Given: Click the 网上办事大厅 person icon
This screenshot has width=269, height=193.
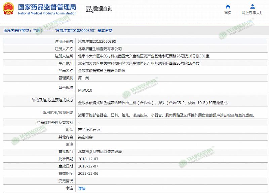Looking at the screenshot, I should pyautogui.click(x=252, y=6).
